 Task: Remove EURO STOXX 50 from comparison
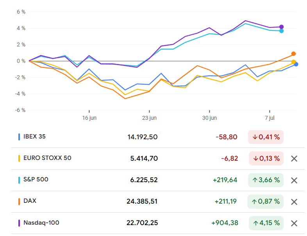click(295, 158)
